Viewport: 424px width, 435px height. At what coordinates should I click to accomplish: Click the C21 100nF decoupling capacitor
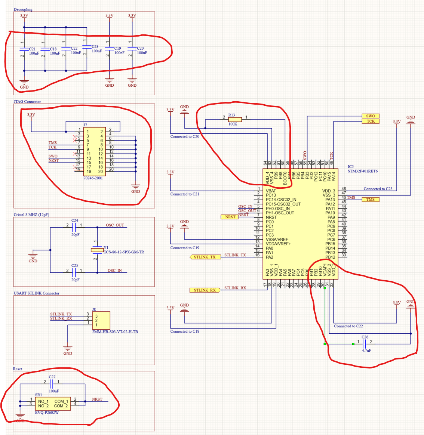(x=24, y=50)
